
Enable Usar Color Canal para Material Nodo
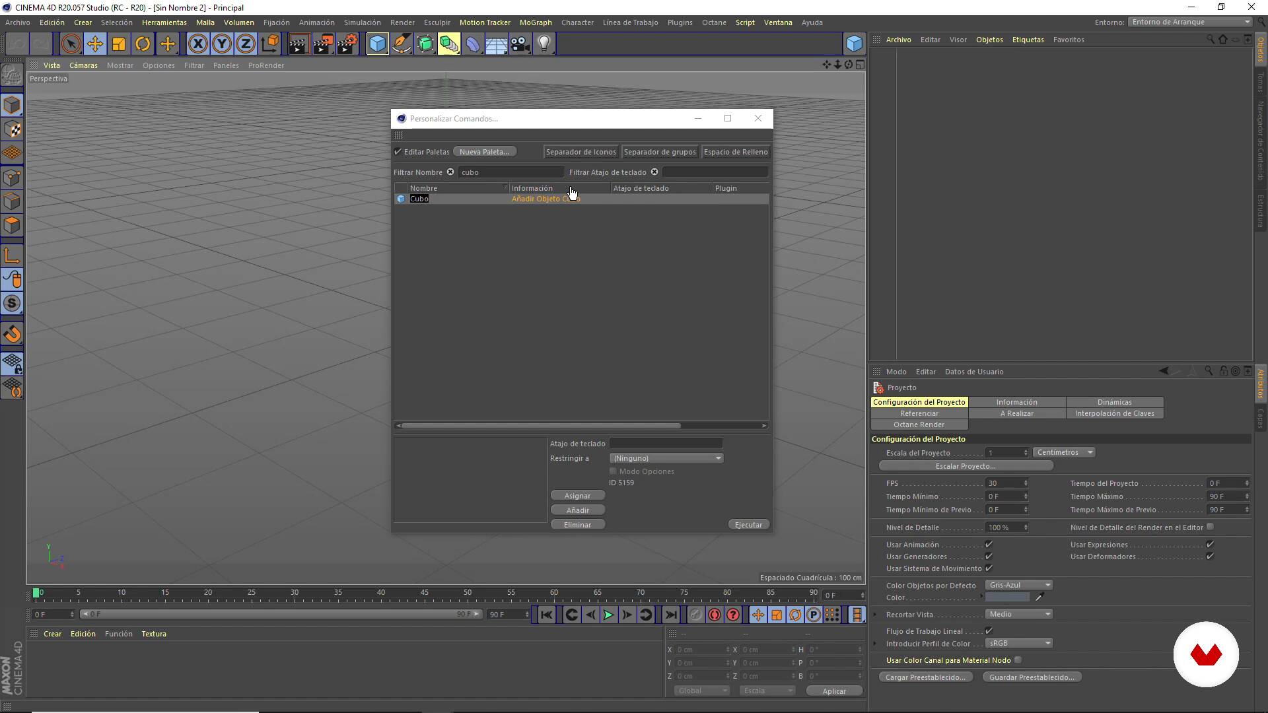[1018, 660]
